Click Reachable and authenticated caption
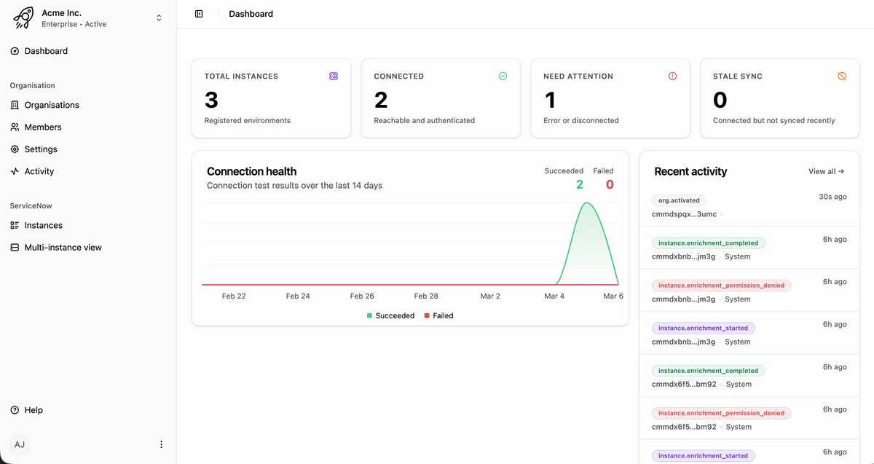874x464 pixels. pos(424,121)
